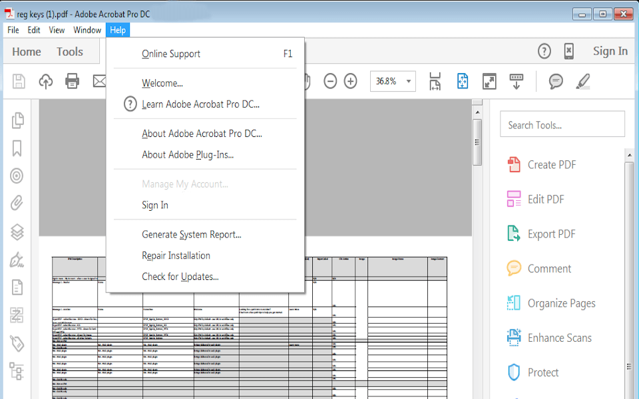
Task: Open the Protect tool
Action: click(x=533, y=372)
